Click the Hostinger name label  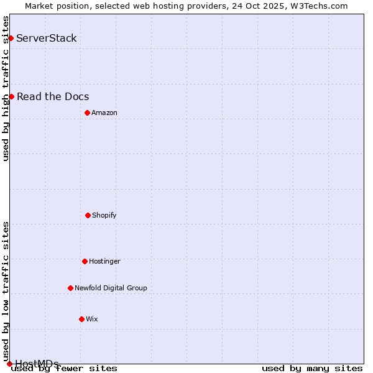(104, 261)
